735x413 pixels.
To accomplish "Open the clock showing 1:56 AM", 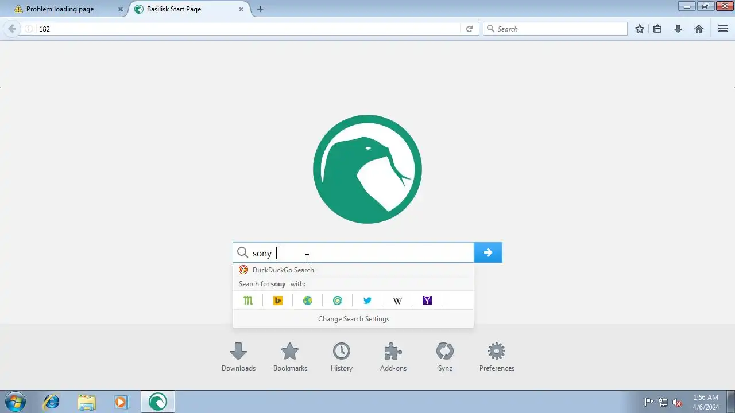I will [x=706, y=402].
